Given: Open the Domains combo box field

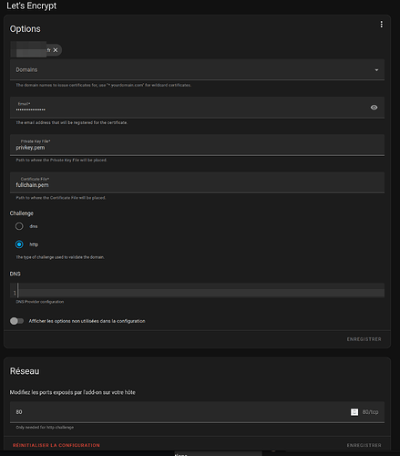Looking at the screenshot, I should click(x=197, y=70).
